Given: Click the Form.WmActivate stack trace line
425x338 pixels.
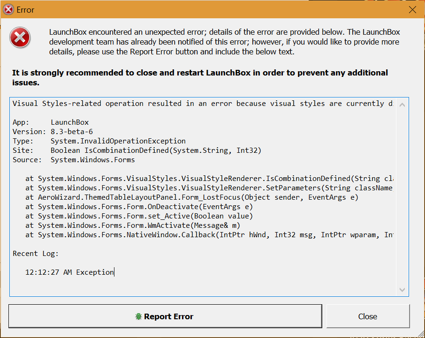Looking at the screenshot, I should point(133,225).
